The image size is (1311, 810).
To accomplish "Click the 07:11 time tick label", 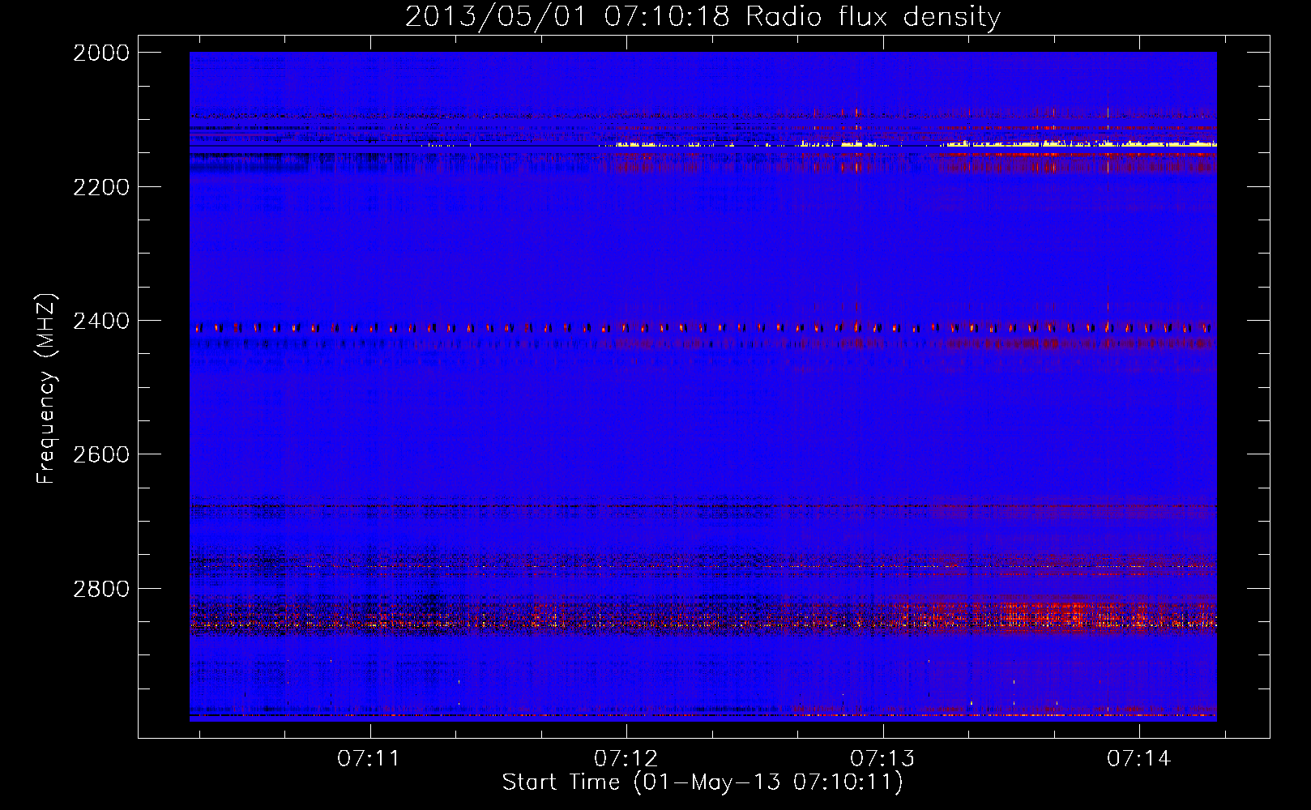I will [369, 758].
